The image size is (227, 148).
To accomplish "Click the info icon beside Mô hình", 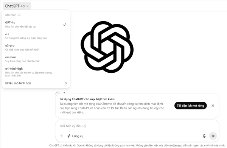I will coord(19,15).
